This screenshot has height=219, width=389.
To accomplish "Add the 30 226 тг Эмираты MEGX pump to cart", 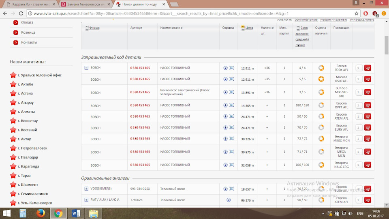I will [x=368, y=139].
